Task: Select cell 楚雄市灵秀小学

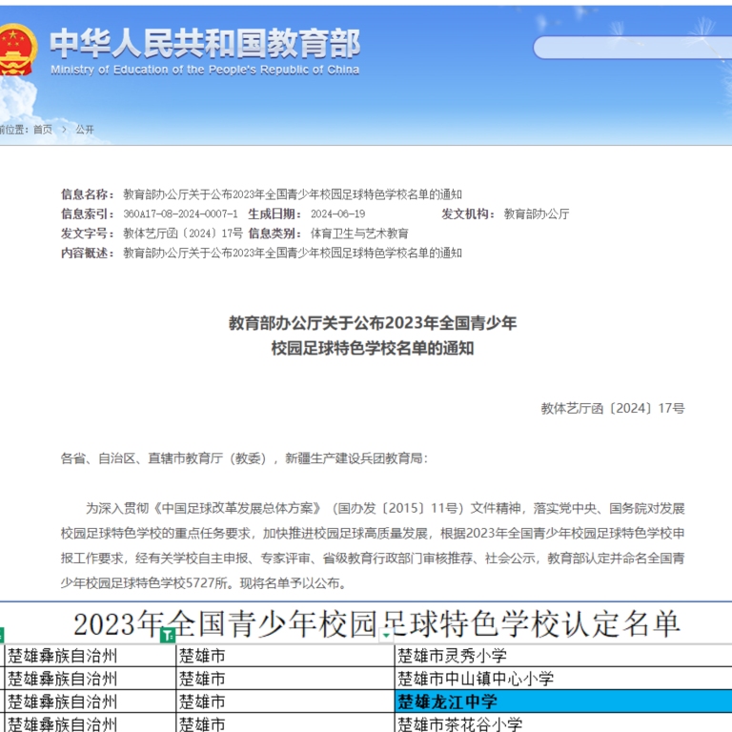Action: coord(563,656)
